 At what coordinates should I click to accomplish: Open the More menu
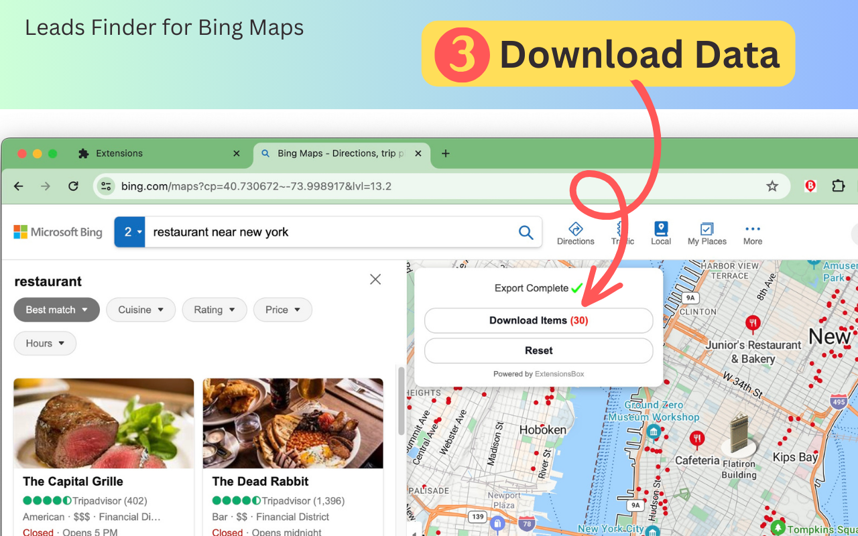click(x=753, y=234)
